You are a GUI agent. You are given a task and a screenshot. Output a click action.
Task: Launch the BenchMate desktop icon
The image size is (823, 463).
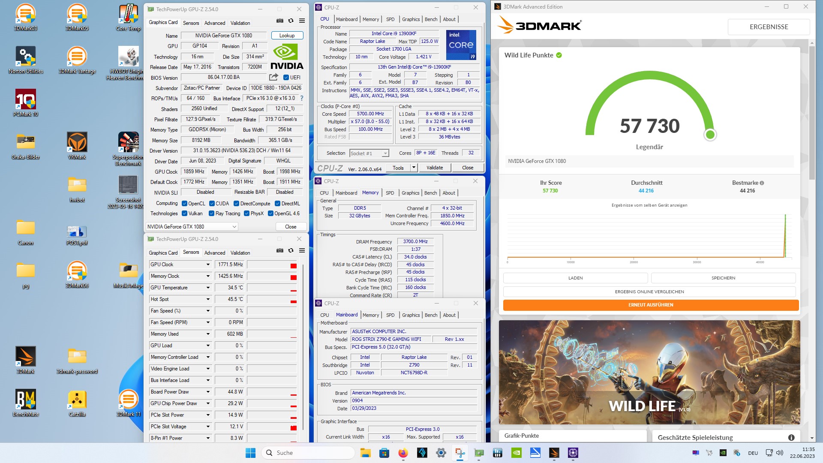click(26, 403)
